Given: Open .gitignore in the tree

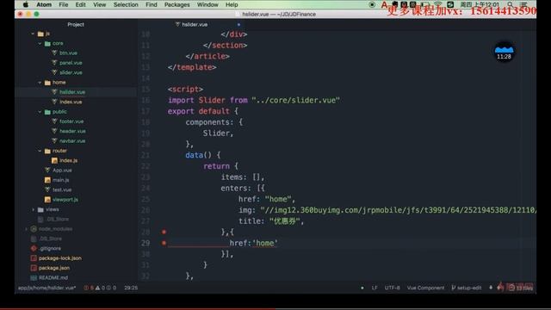Looking at the screenshot, I should [50, 249].
